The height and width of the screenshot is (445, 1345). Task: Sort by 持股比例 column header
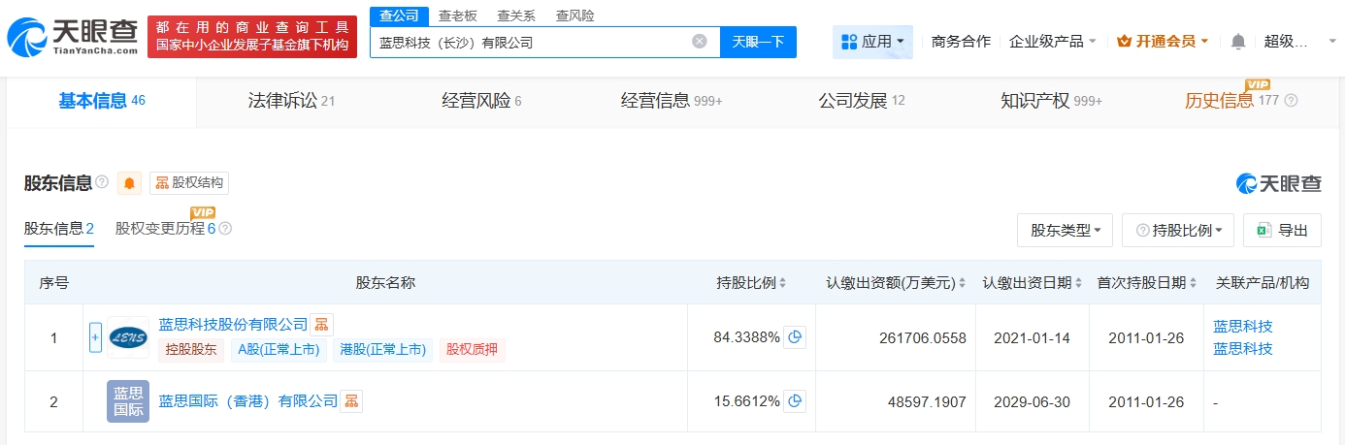coord(751,283)
